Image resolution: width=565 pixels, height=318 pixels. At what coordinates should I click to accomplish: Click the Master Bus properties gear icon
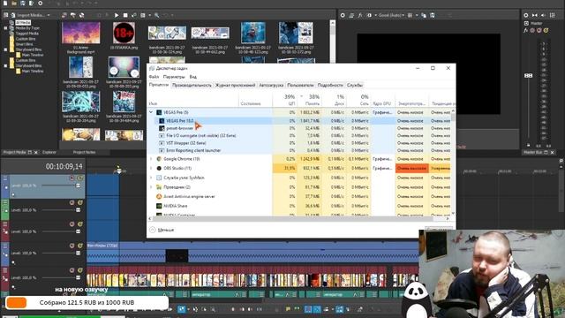click(526, 15)
